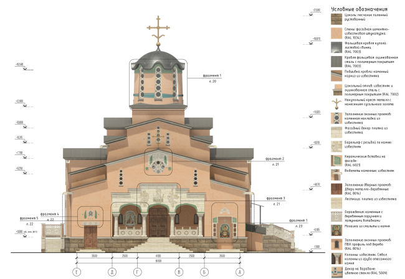Click axis bubble Г under the entrance
Viewport: 405px width, 279px height.
[x=137, y=272]
